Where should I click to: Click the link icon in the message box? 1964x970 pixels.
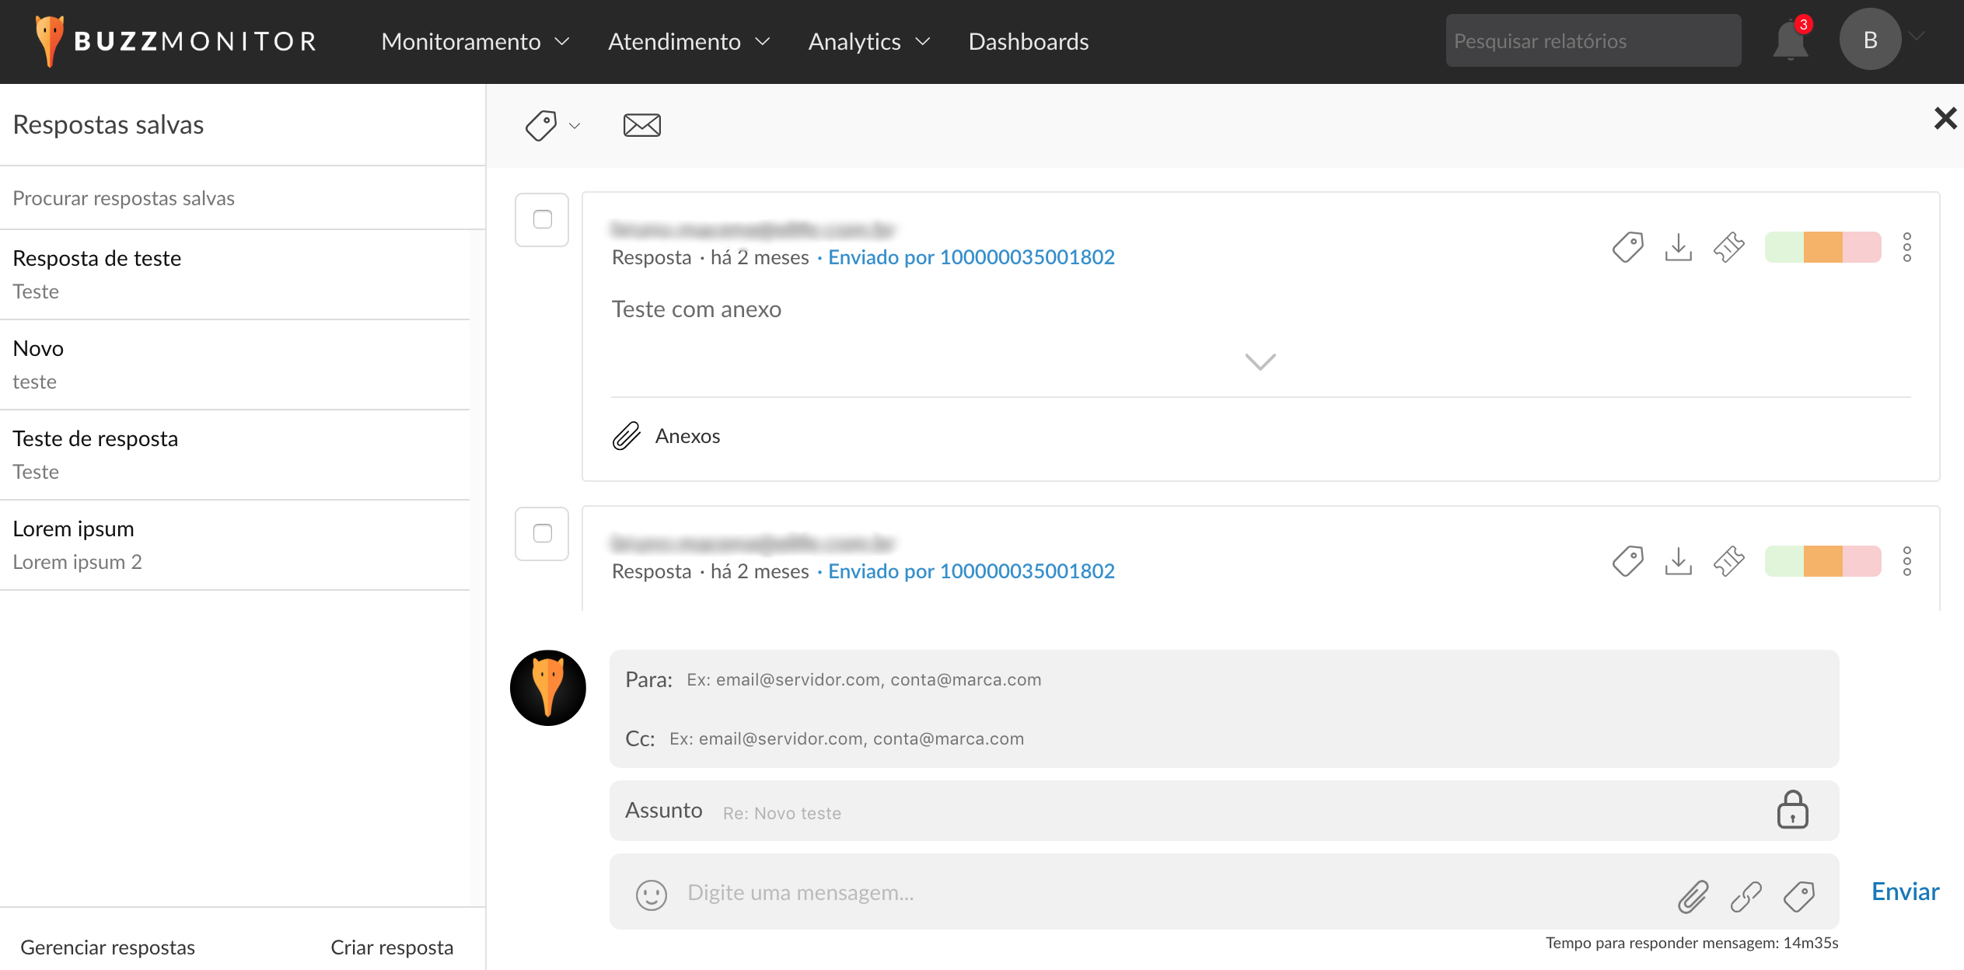coord(1746,896)
